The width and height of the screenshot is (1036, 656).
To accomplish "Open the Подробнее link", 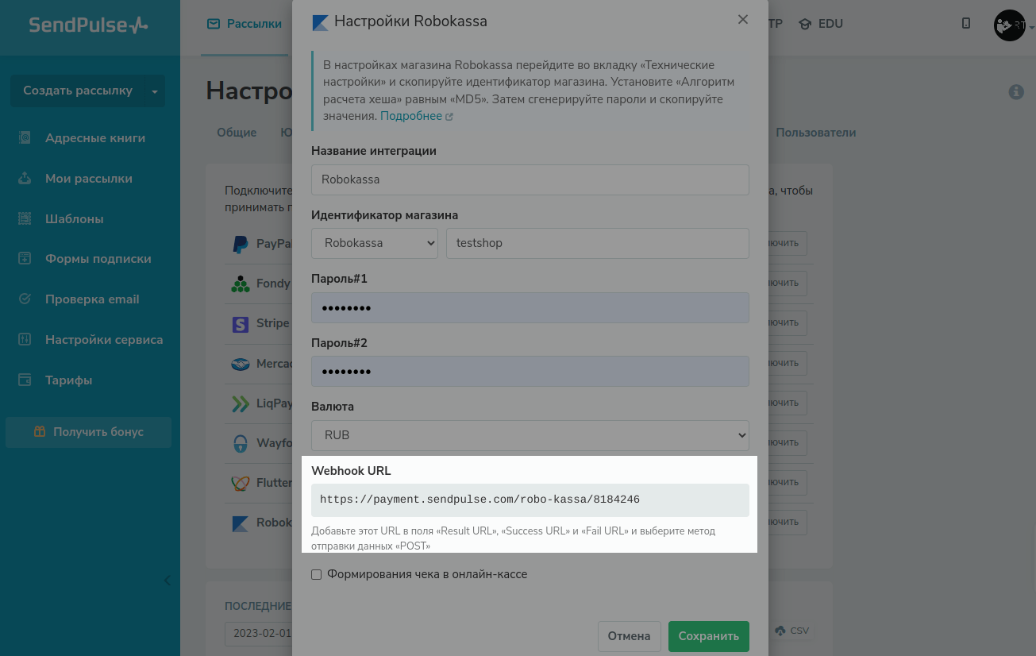I will (x=417, y=116).
